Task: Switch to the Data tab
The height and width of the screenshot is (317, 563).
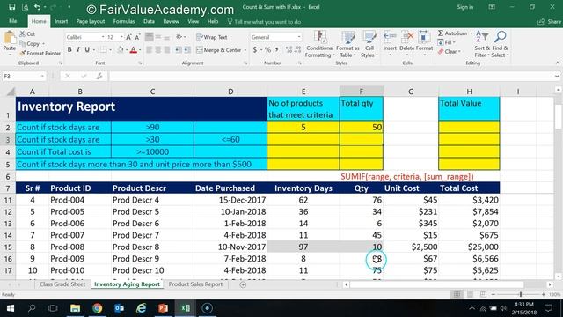Action: (x=149, y=21)
